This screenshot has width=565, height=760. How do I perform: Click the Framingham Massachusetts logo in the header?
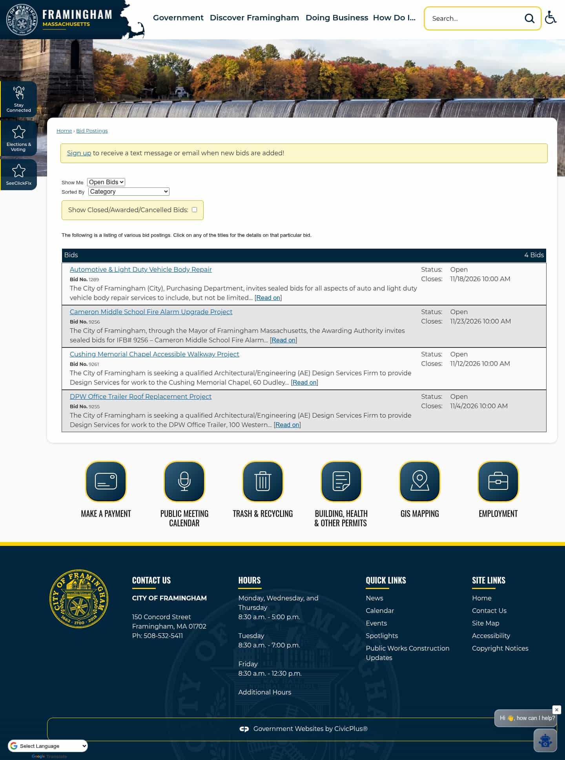(x=60, y=19)
